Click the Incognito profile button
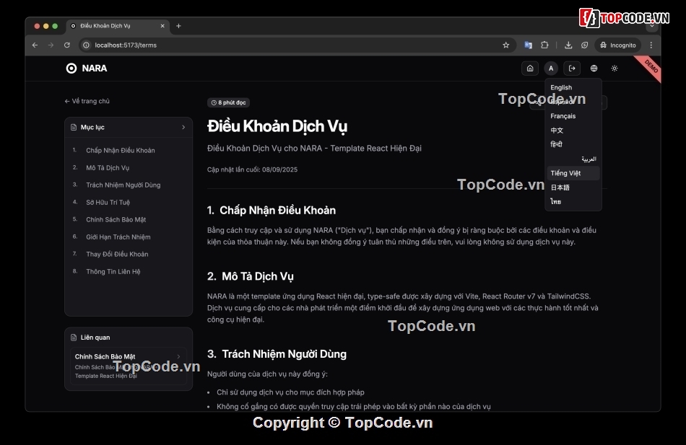Screen dimensions: 686x445 coord(617,45)
